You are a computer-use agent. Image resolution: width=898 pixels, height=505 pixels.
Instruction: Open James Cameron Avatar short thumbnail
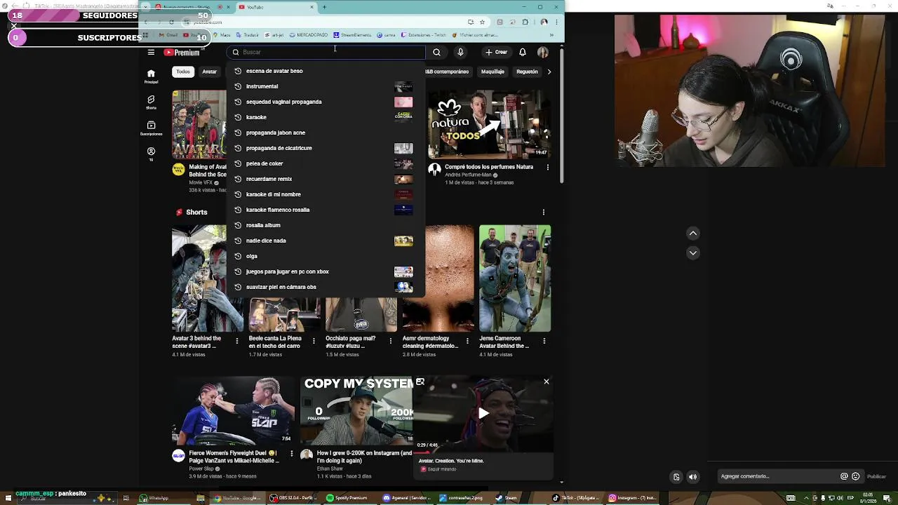(515, 278)
